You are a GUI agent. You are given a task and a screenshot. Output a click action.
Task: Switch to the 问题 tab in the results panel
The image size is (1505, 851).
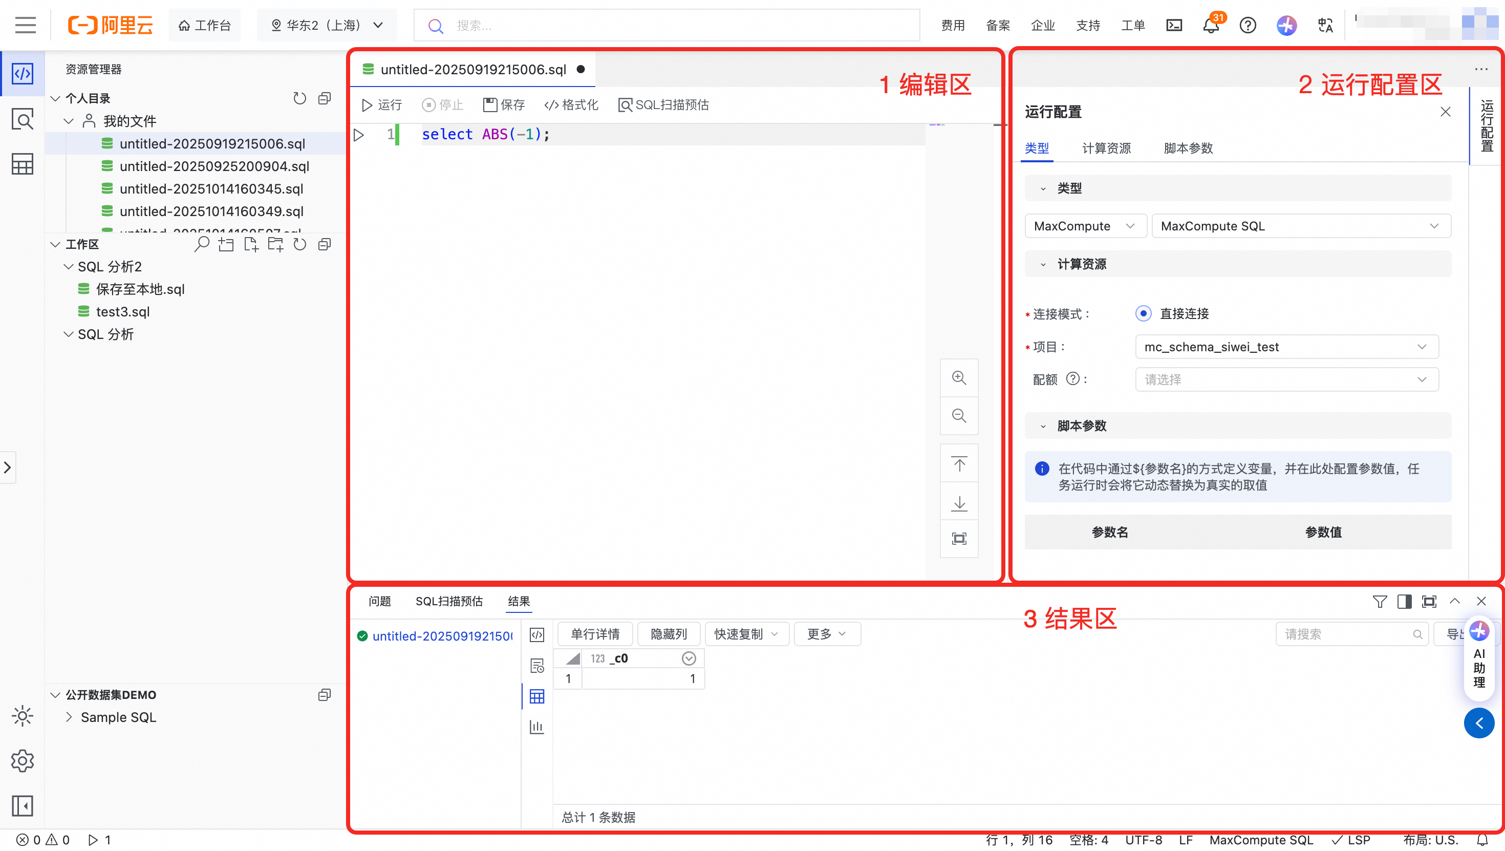pyautogui.click(x=380, y=601)
